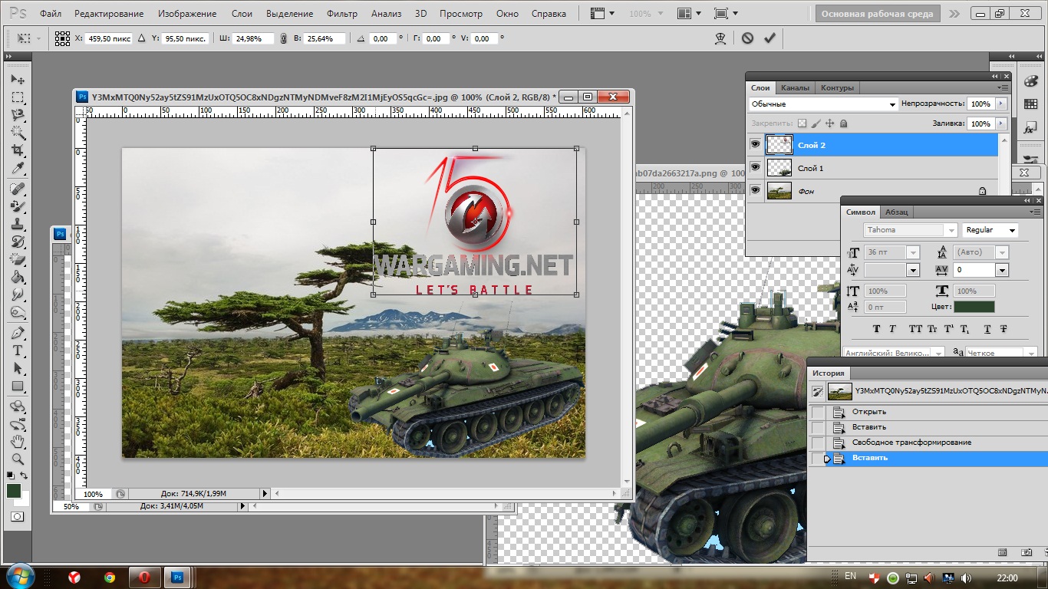Open the layer styles fx panel icon
Viewport: 1048px width, 589px height.
click(1029, 129)
